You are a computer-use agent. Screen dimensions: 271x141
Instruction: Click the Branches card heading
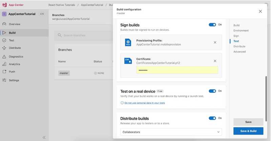(65, 50)
